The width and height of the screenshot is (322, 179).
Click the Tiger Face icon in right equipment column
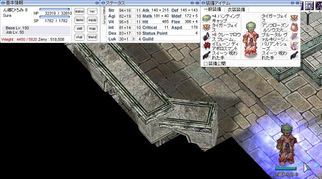coord(294,18)
